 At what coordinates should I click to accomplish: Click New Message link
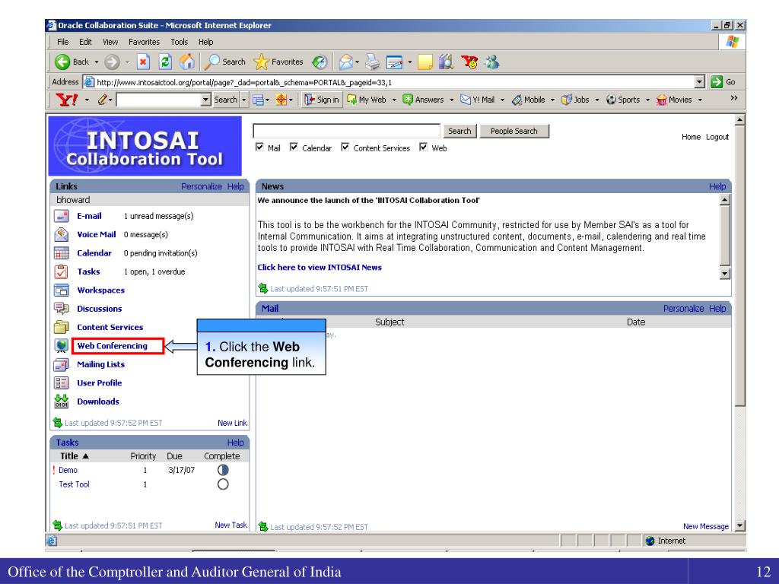pyautogui.click(x=705, y=526)
